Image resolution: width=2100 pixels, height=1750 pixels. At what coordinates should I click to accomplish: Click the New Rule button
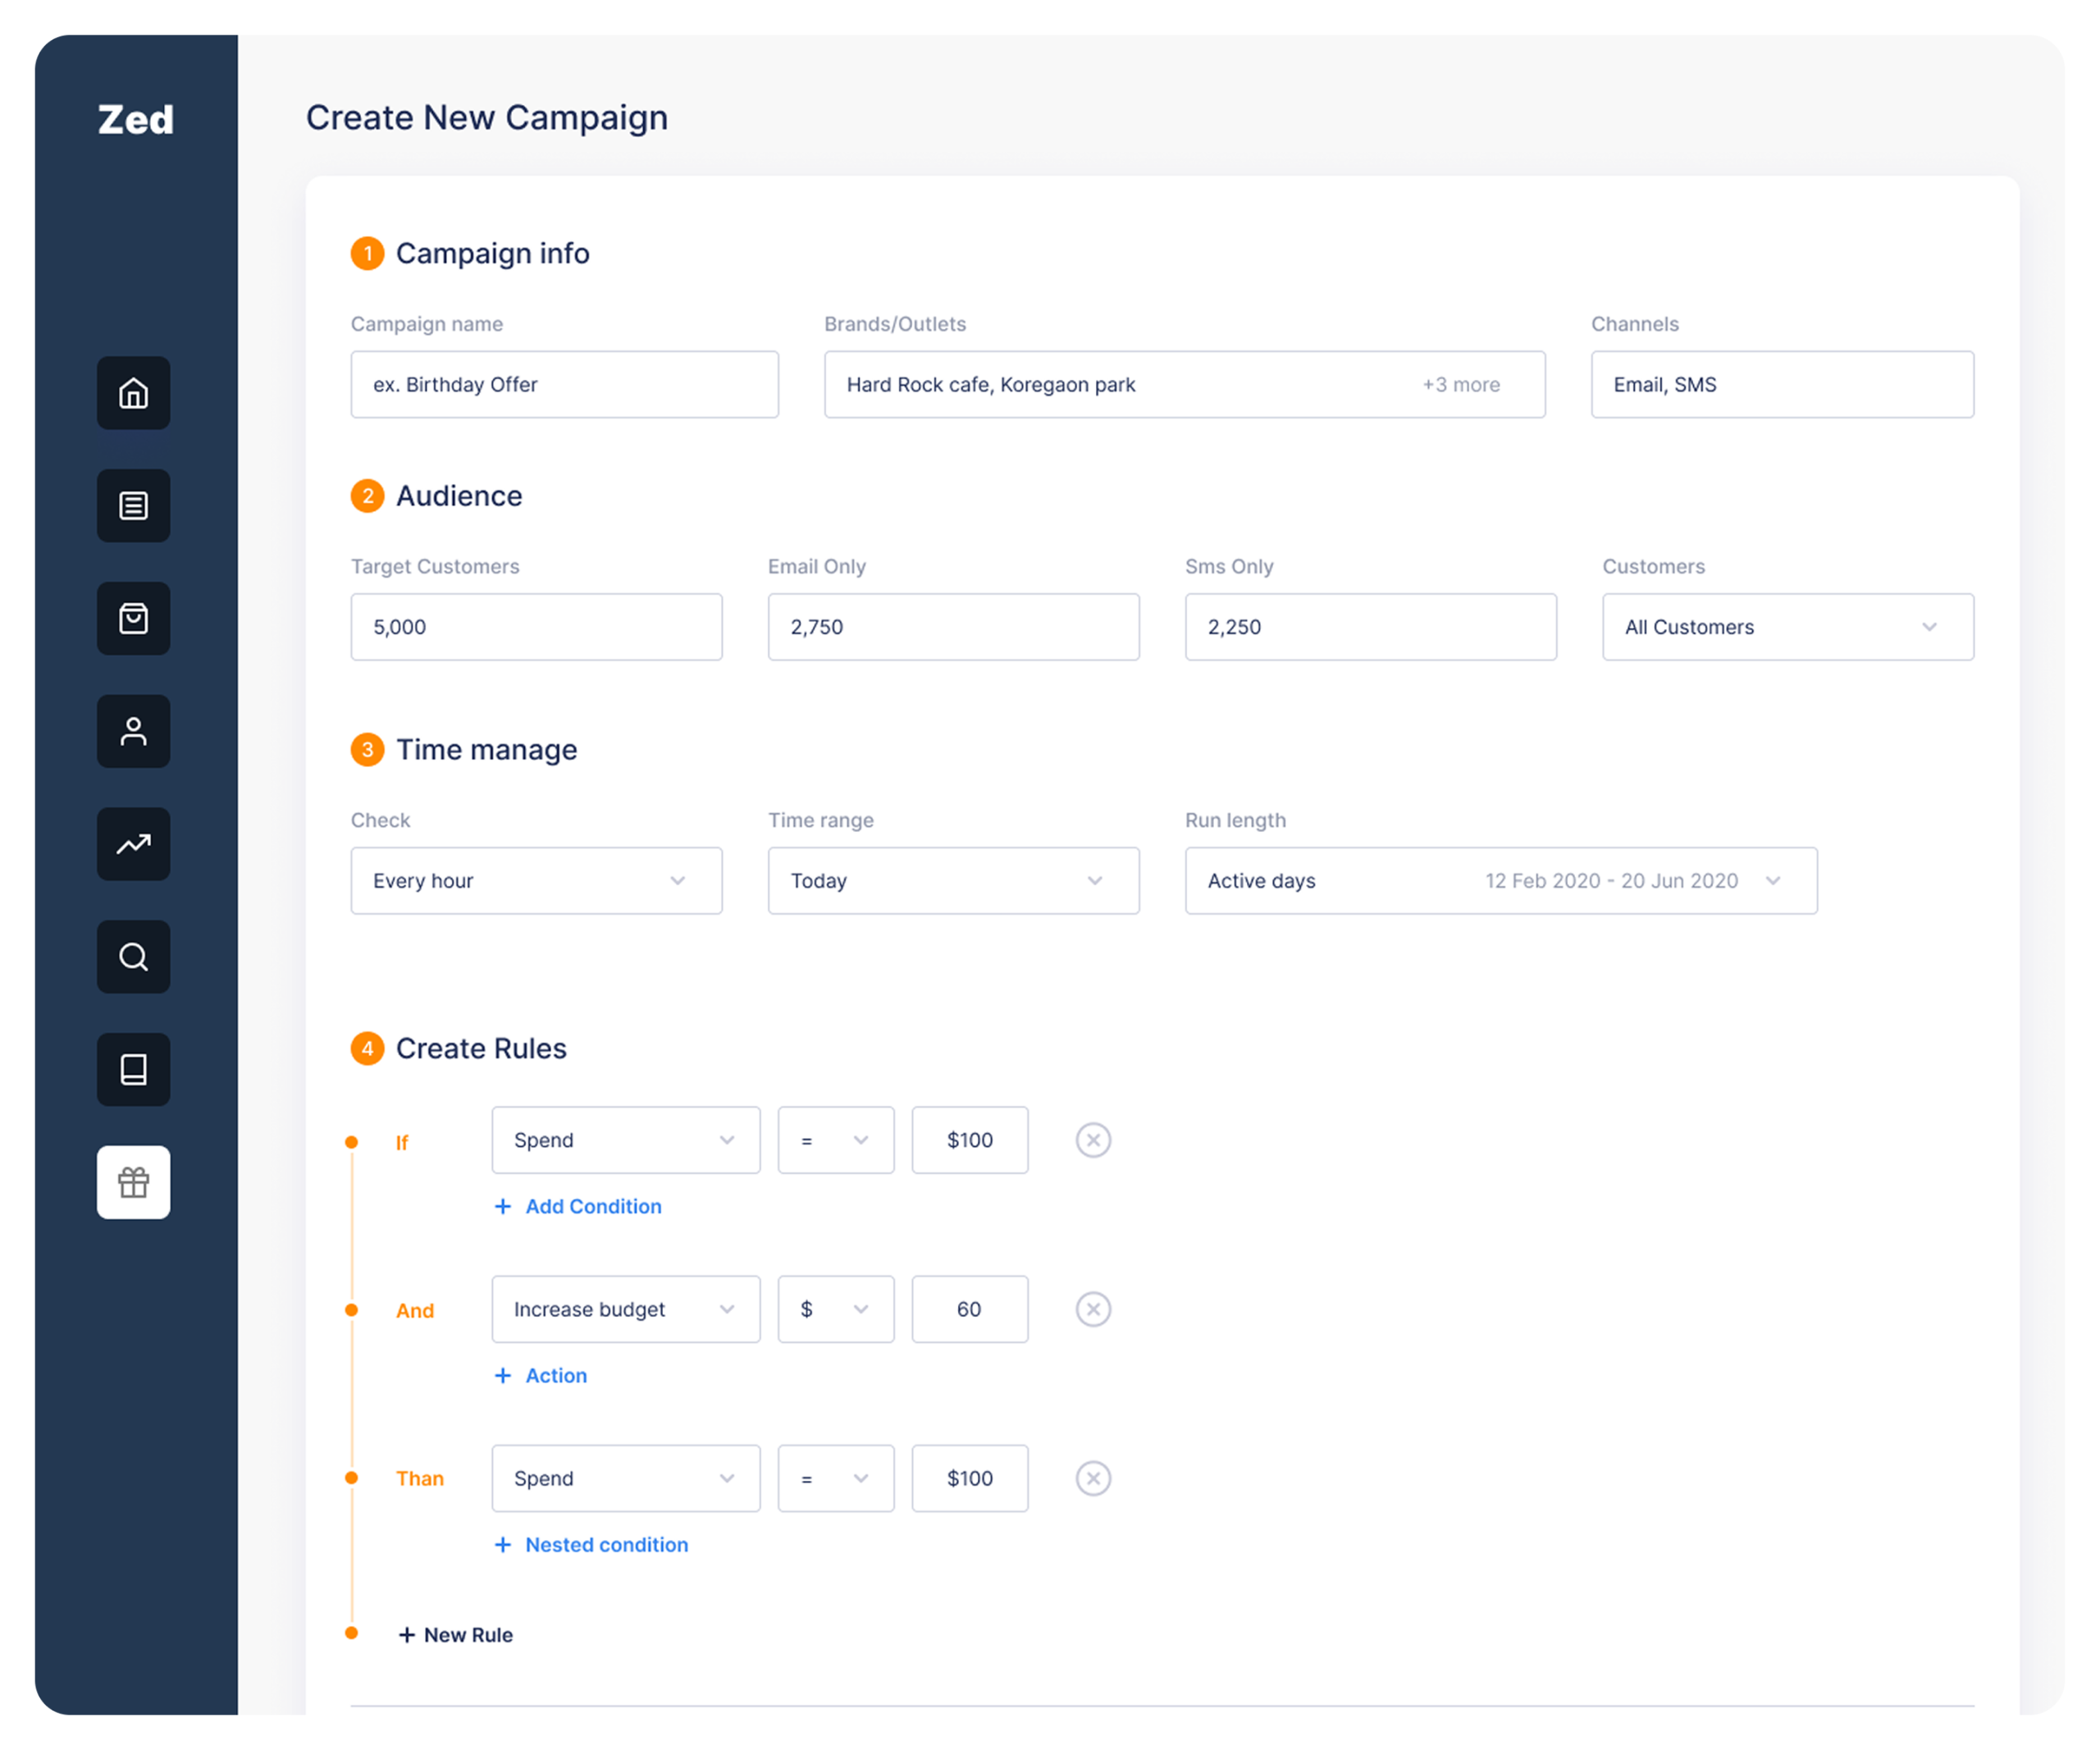456,1635
